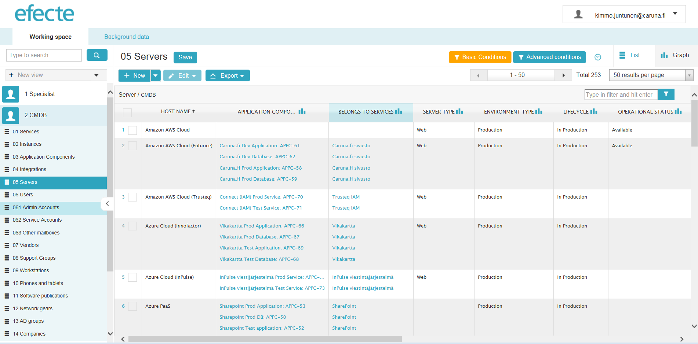Focus the Type to search field

[x=44, y=55]
